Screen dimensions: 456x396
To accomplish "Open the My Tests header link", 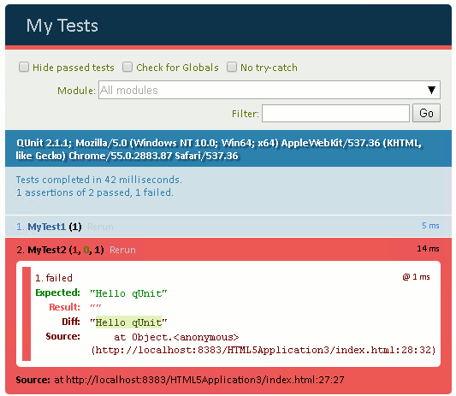I will pyautogui.click(x=62, y=26).
